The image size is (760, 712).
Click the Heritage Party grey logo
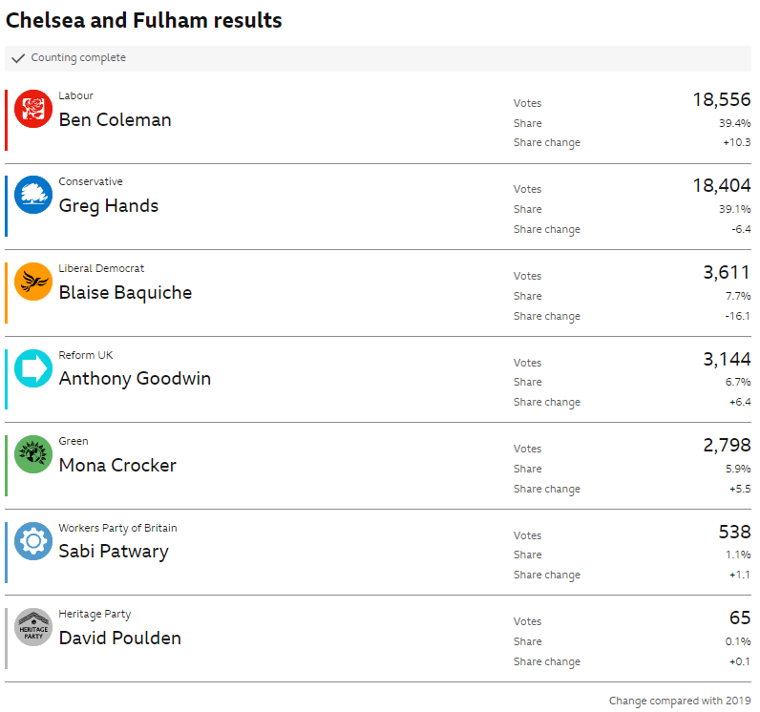(x=33, y=627)
